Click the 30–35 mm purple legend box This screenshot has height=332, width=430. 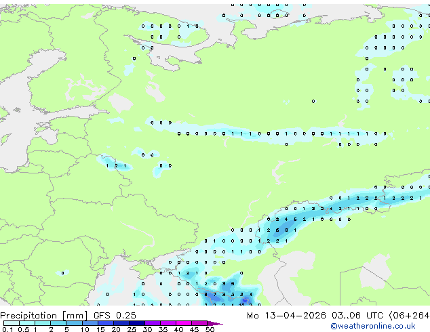tap(153, 323)
